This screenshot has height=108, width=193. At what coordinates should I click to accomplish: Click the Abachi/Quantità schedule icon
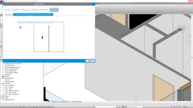point(3,78)
